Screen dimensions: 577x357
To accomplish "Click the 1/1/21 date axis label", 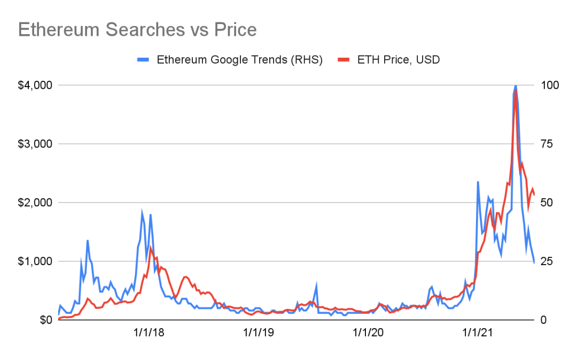I will pyautogui.click(x=478, y=333).
